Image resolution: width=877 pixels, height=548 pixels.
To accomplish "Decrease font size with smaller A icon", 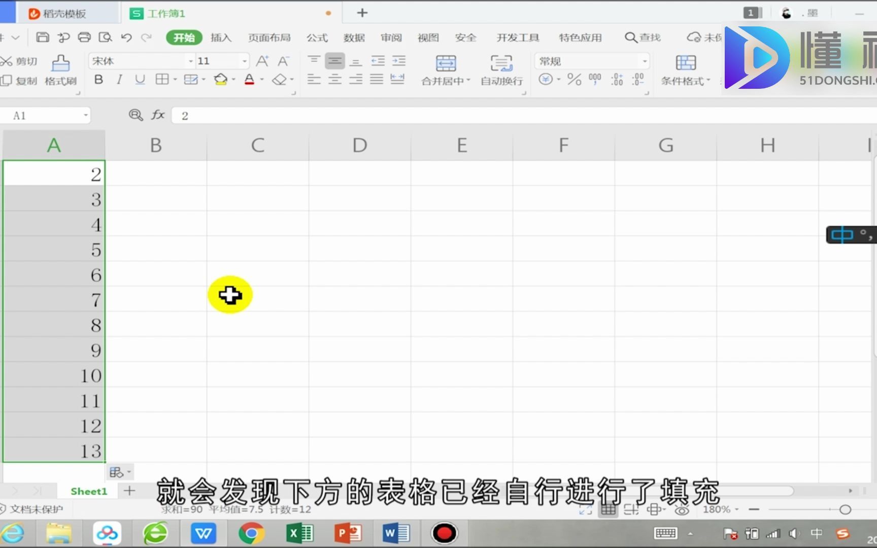I will pyautogui.click(x=283, y=61).
